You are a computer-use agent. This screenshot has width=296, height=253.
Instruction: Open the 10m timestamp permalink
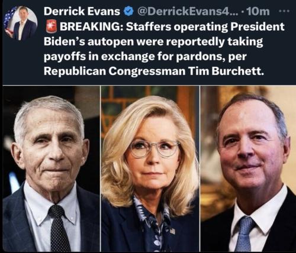tap(258, 11)
